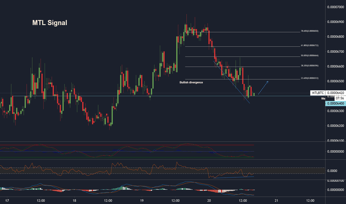Click 0.00006900 on the price scale
Image resolution: width=346 pixels, height=204 pixels.
pyautogui.click(x=335, y=22)
